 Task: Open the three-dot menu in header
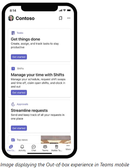click(x=69, y=18)
